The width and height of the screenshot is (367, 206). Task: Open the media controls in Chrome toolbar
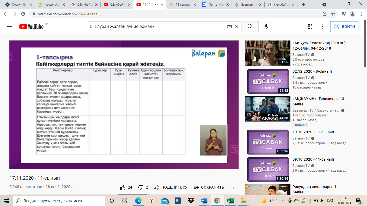pyautogui.click(x=344, y=14)
